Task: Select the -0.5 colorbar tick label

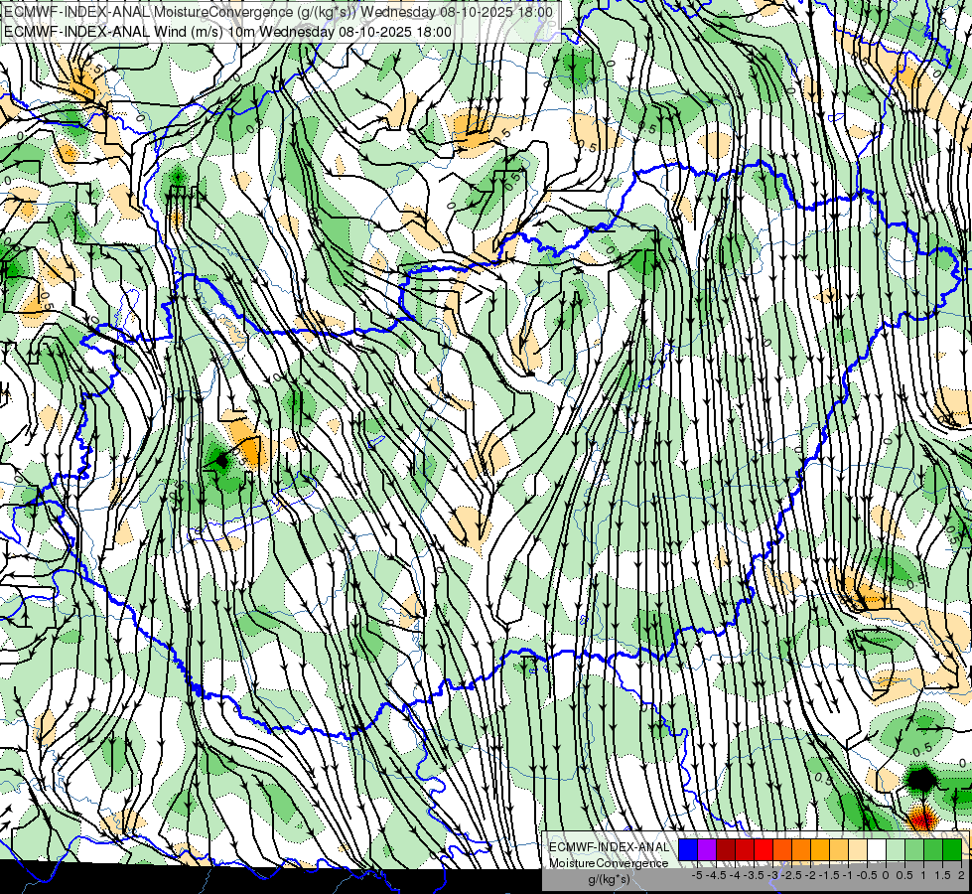Action: click(867, 875)
